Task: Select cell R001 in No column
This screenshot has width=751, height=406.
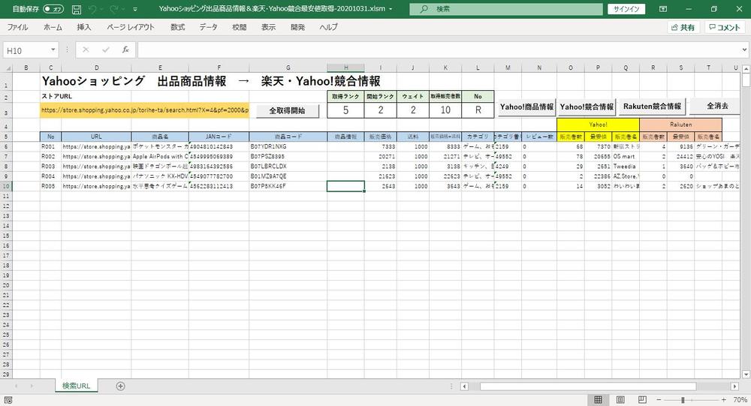Action: tap(50, 146)
